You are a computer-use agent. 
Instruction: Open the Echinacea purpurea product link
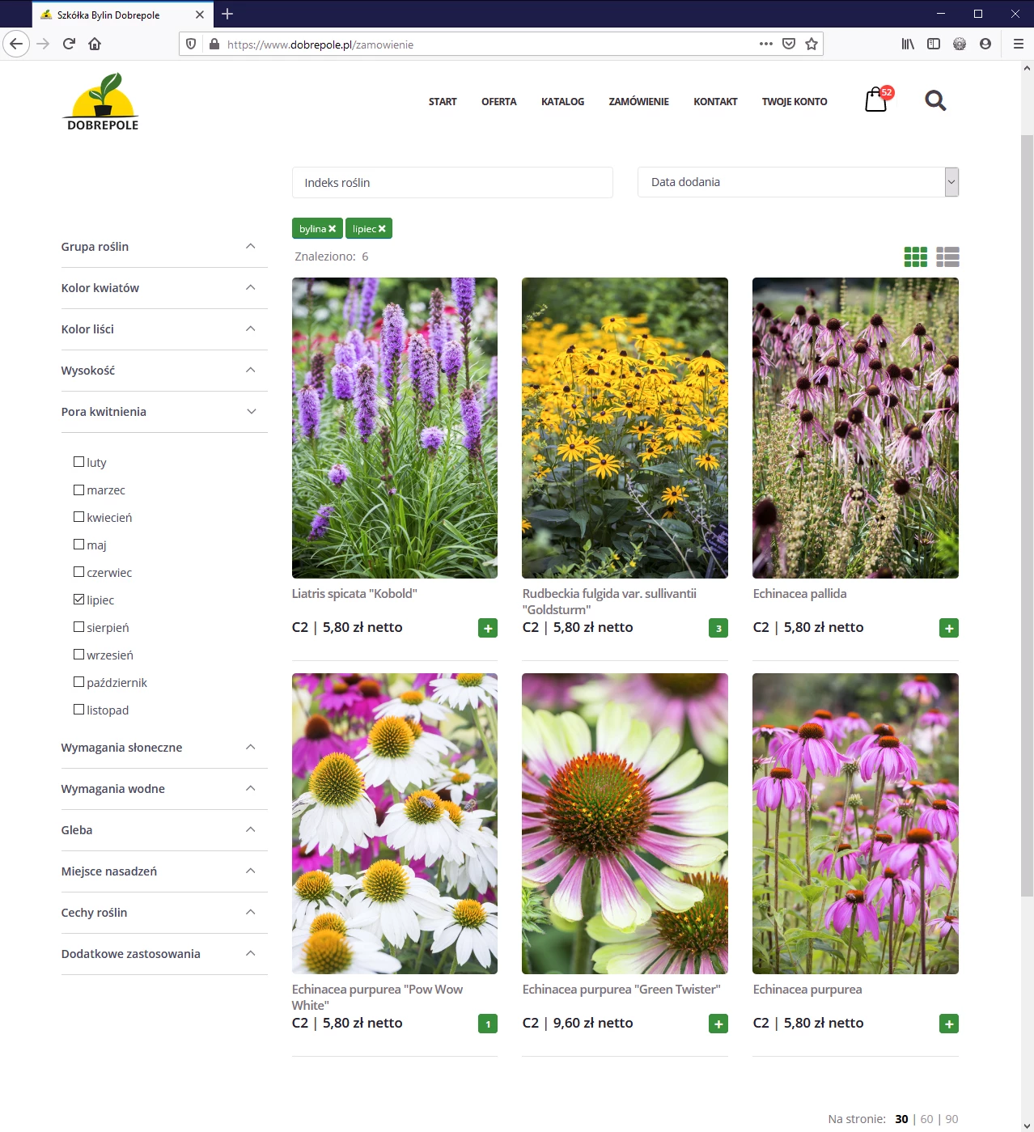pyautogui.click(x=807, y=989)
